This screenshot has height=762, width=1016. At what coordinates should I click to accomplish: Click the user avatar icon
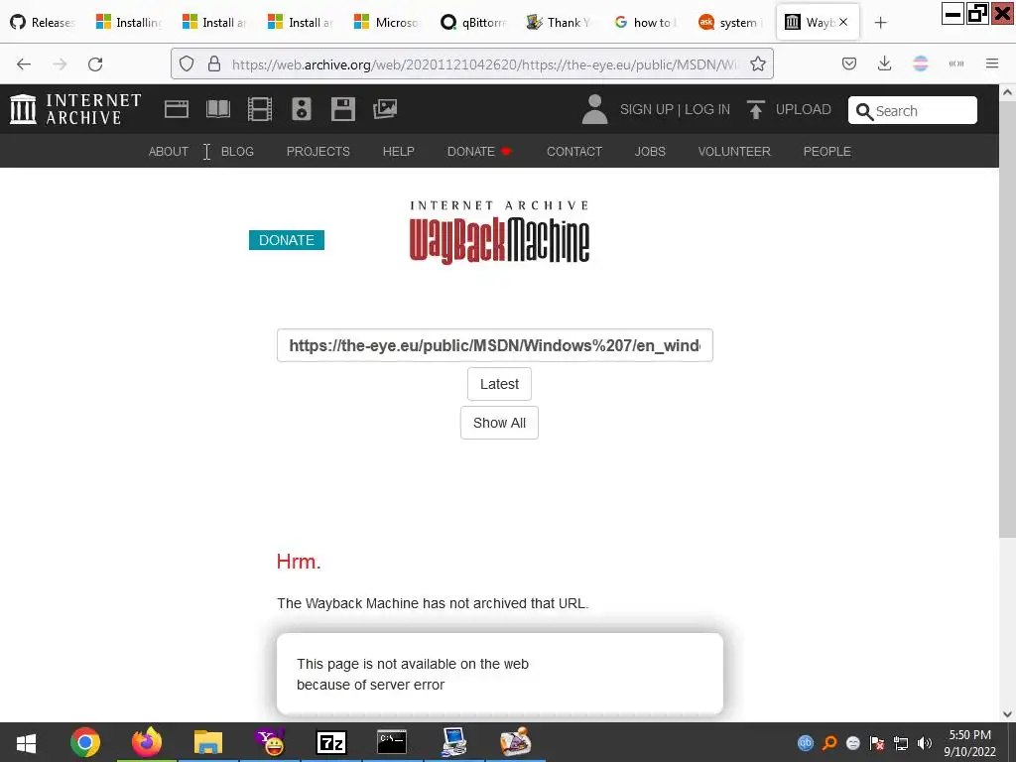coord(594,109)
